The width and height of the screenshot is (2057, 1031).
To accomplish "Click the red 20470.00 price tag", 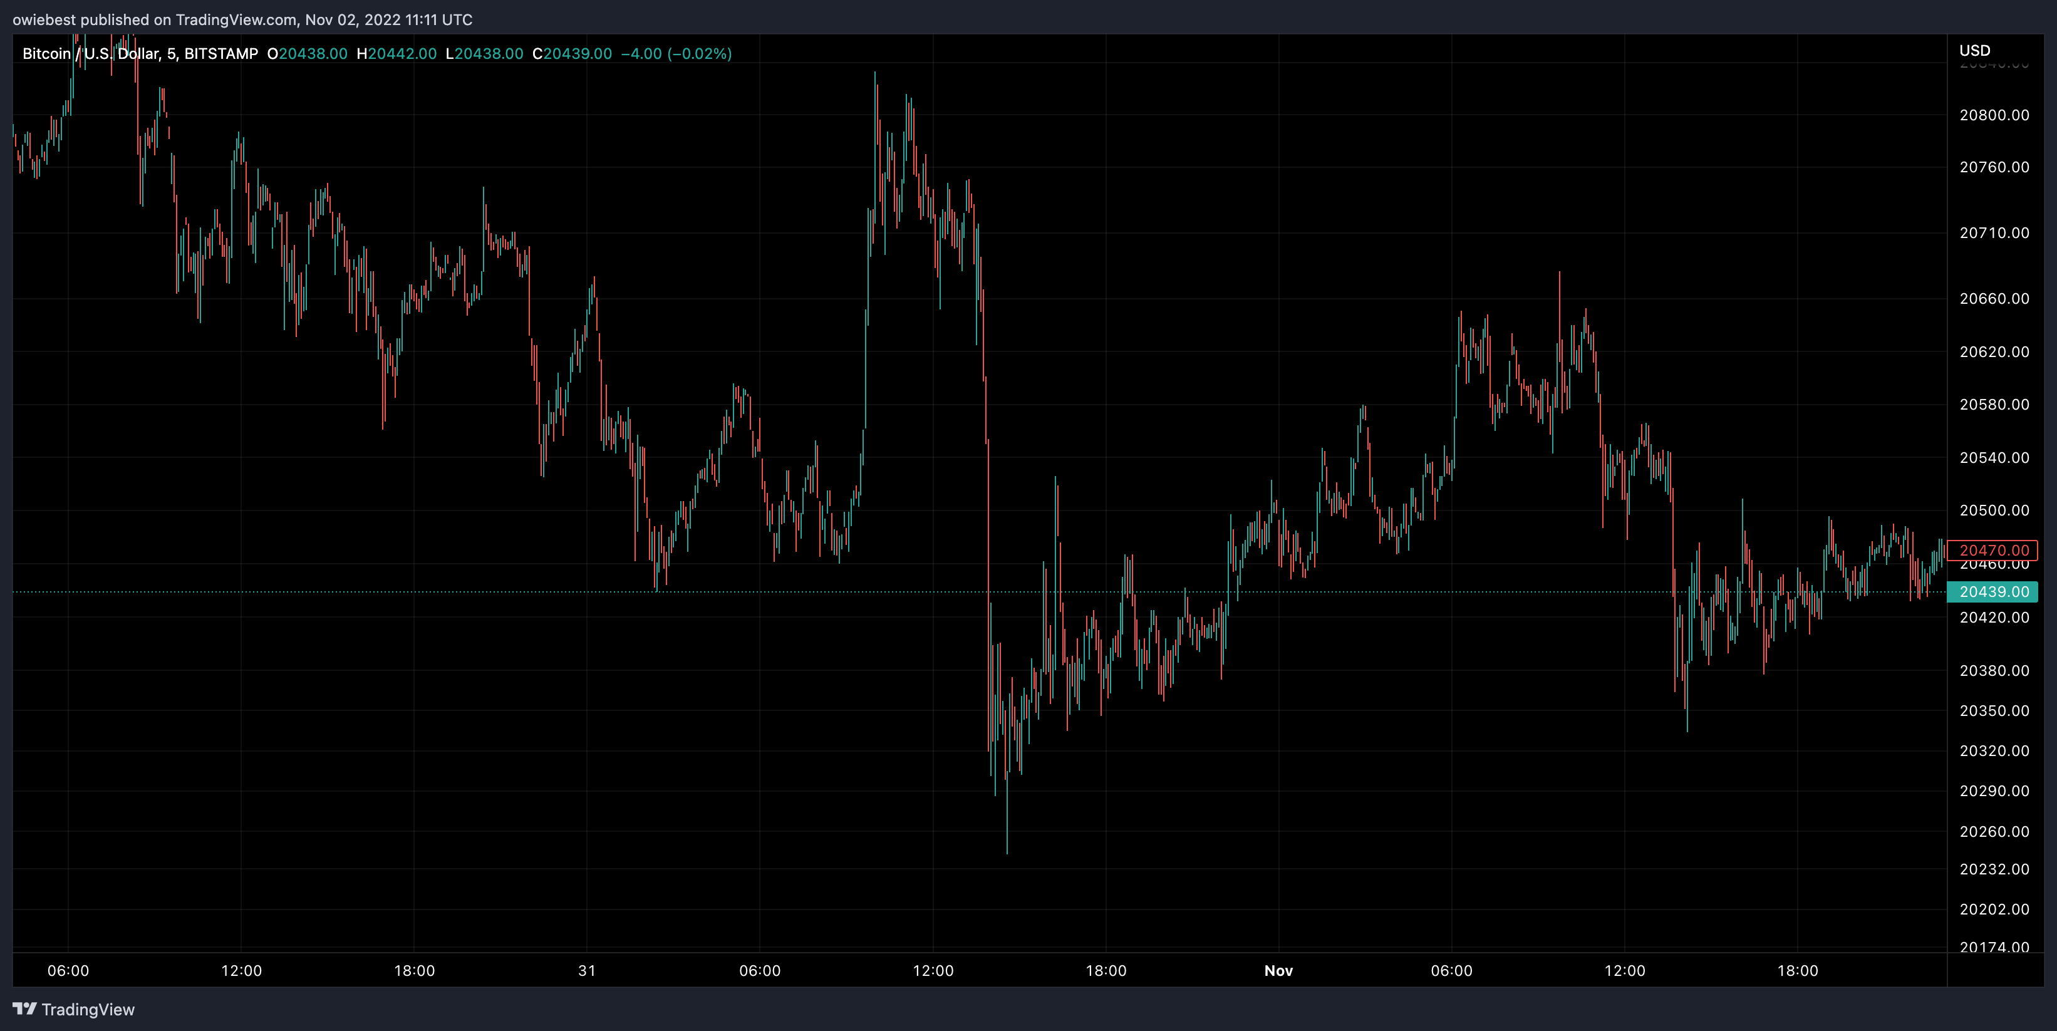I will coord(1993,550).
